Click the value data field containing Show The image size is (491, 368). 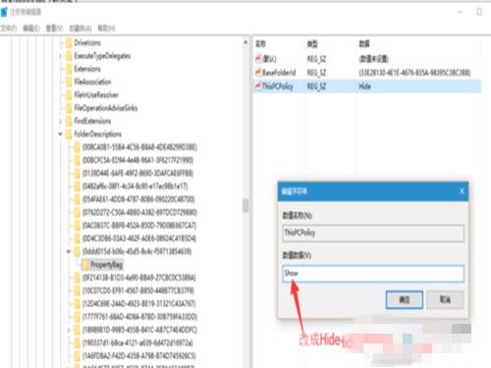(373, 274)
